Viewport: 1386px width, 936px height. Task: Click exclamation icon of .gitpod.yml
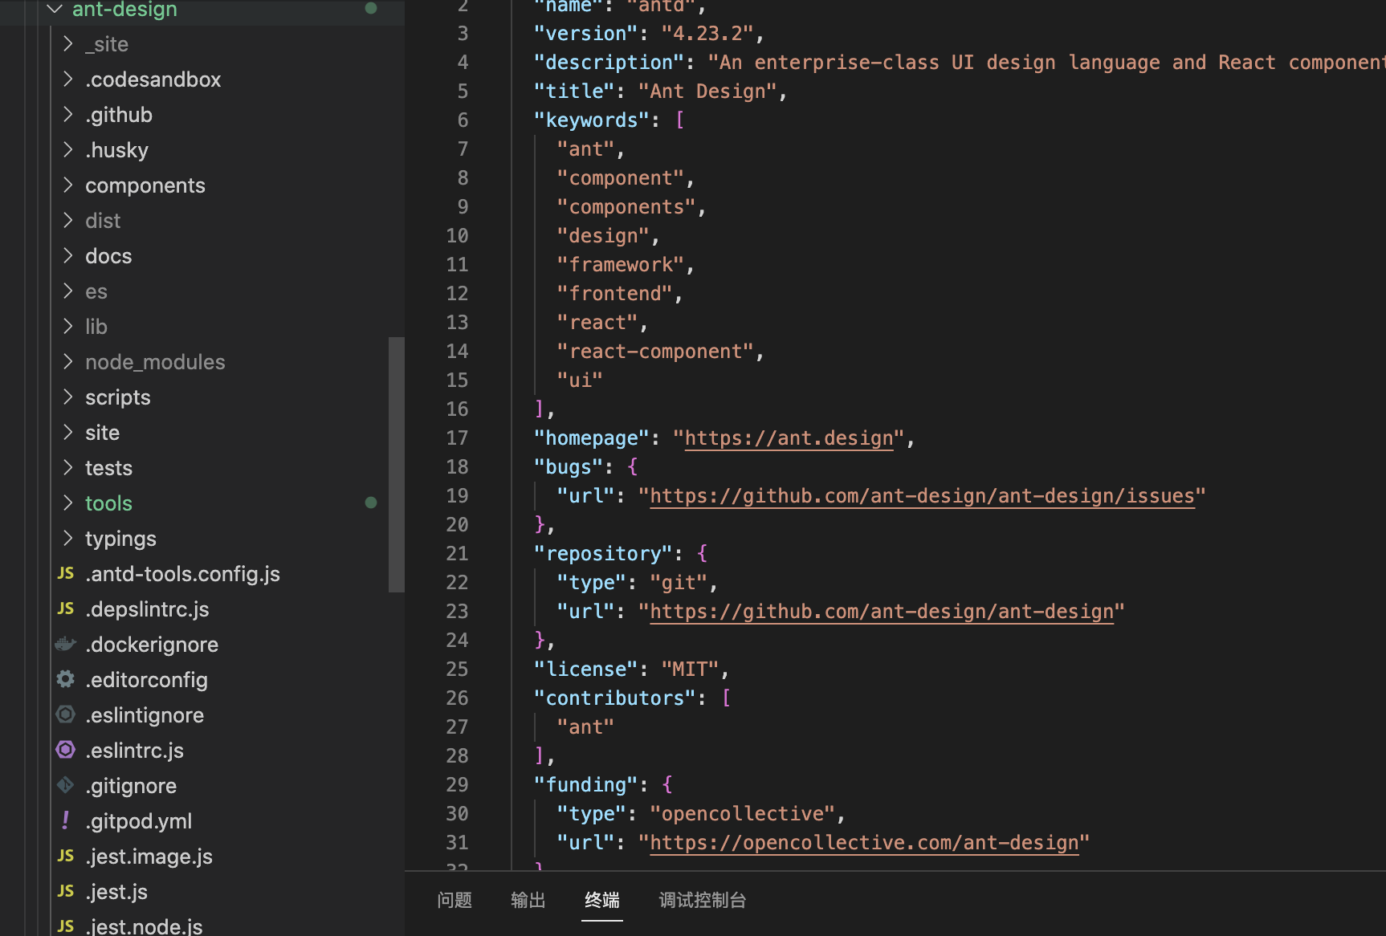[x=66, y=820]
